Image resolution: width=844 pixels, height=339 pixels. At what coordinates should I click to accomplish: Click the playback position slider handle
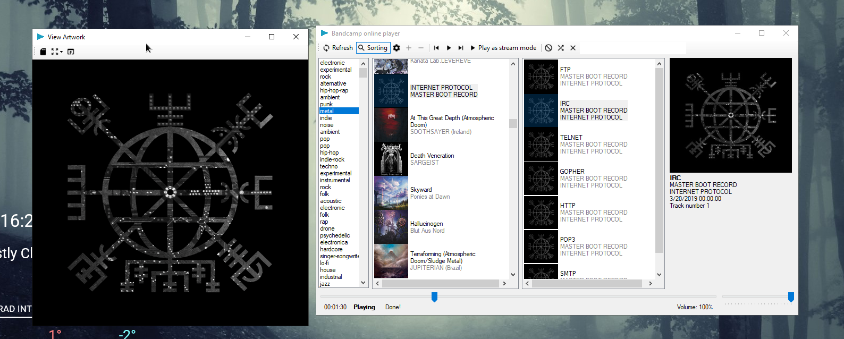click(x=434, y=297)
